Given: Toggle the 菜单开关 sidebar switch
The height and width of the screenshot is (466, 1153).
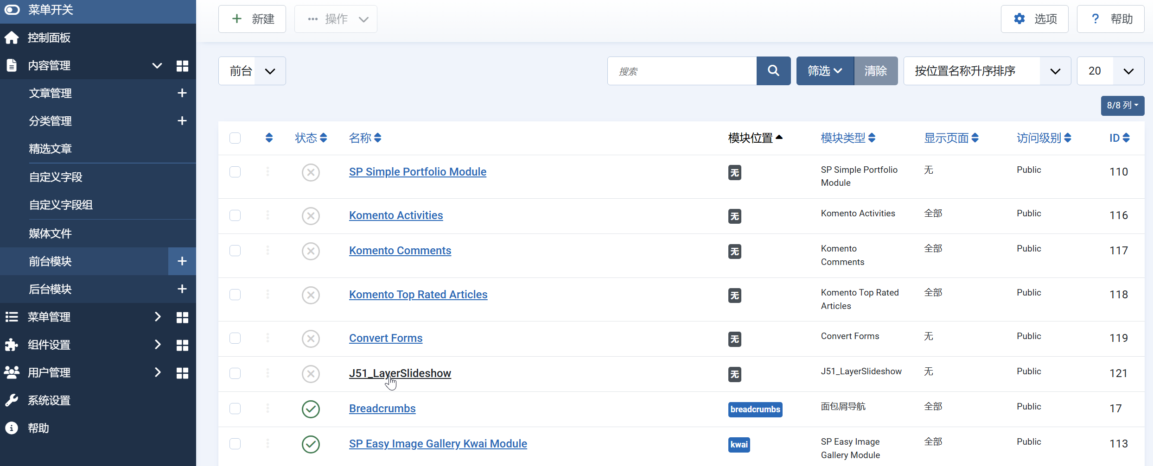Looking at the screenshot, I should [13, 10].
